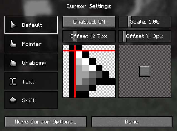Open the Text cursor list entry
177x131 pixels.
point(31,81)
